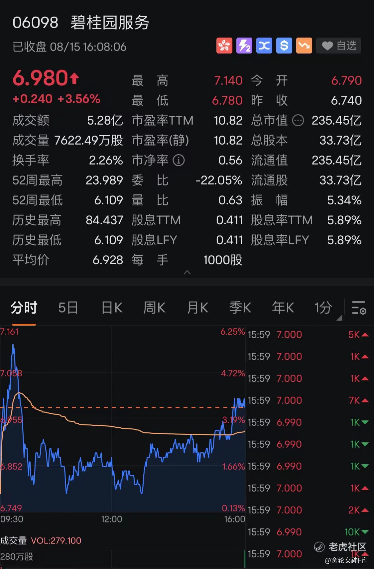Tap the 历史最高 value 84.437

pos(104,220)
